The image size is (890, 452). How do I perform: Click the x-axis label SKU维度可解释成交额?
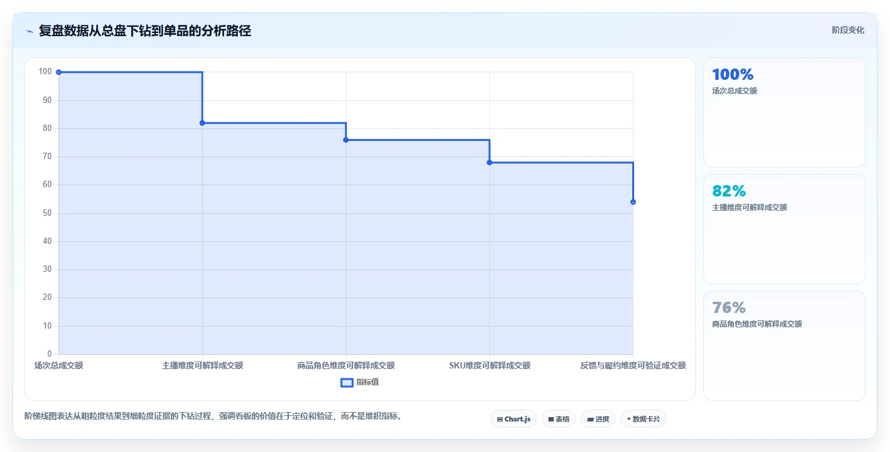pos(489,365)
